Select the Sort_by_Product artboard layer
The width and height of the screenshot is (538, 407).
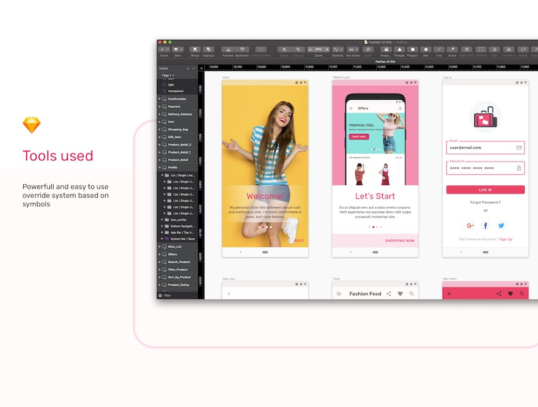click(x=178, y=277)
